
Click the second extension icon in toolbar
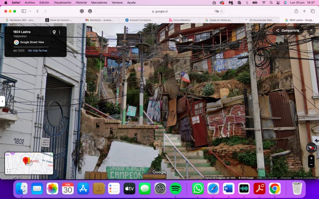[90, 11]
